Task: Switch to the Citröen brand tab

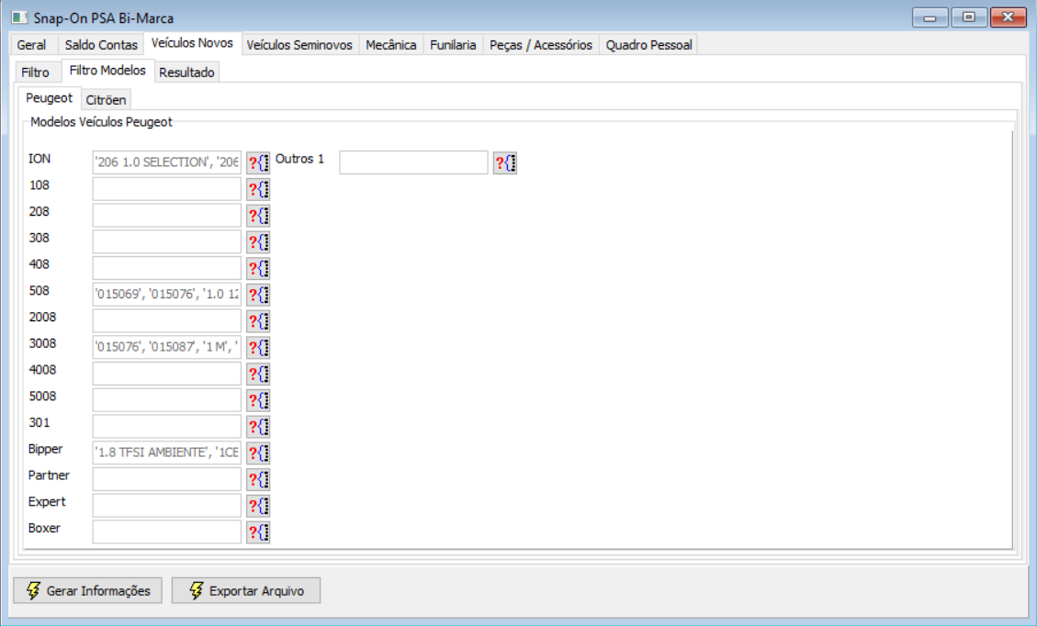Action: 106,100
